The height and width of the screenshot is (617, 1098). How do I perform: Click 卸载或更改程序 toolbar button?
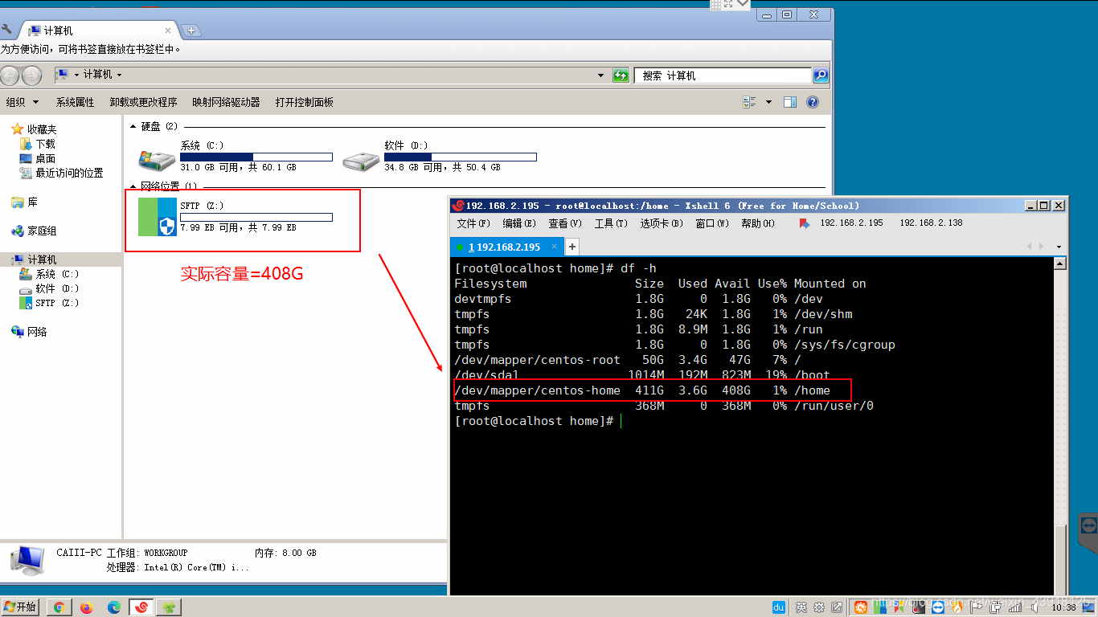(x=143, y=102)
